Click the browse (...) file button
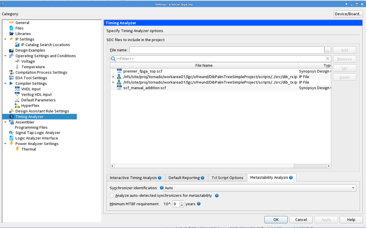This screenshot has width=366, height=228. (328, 50)
